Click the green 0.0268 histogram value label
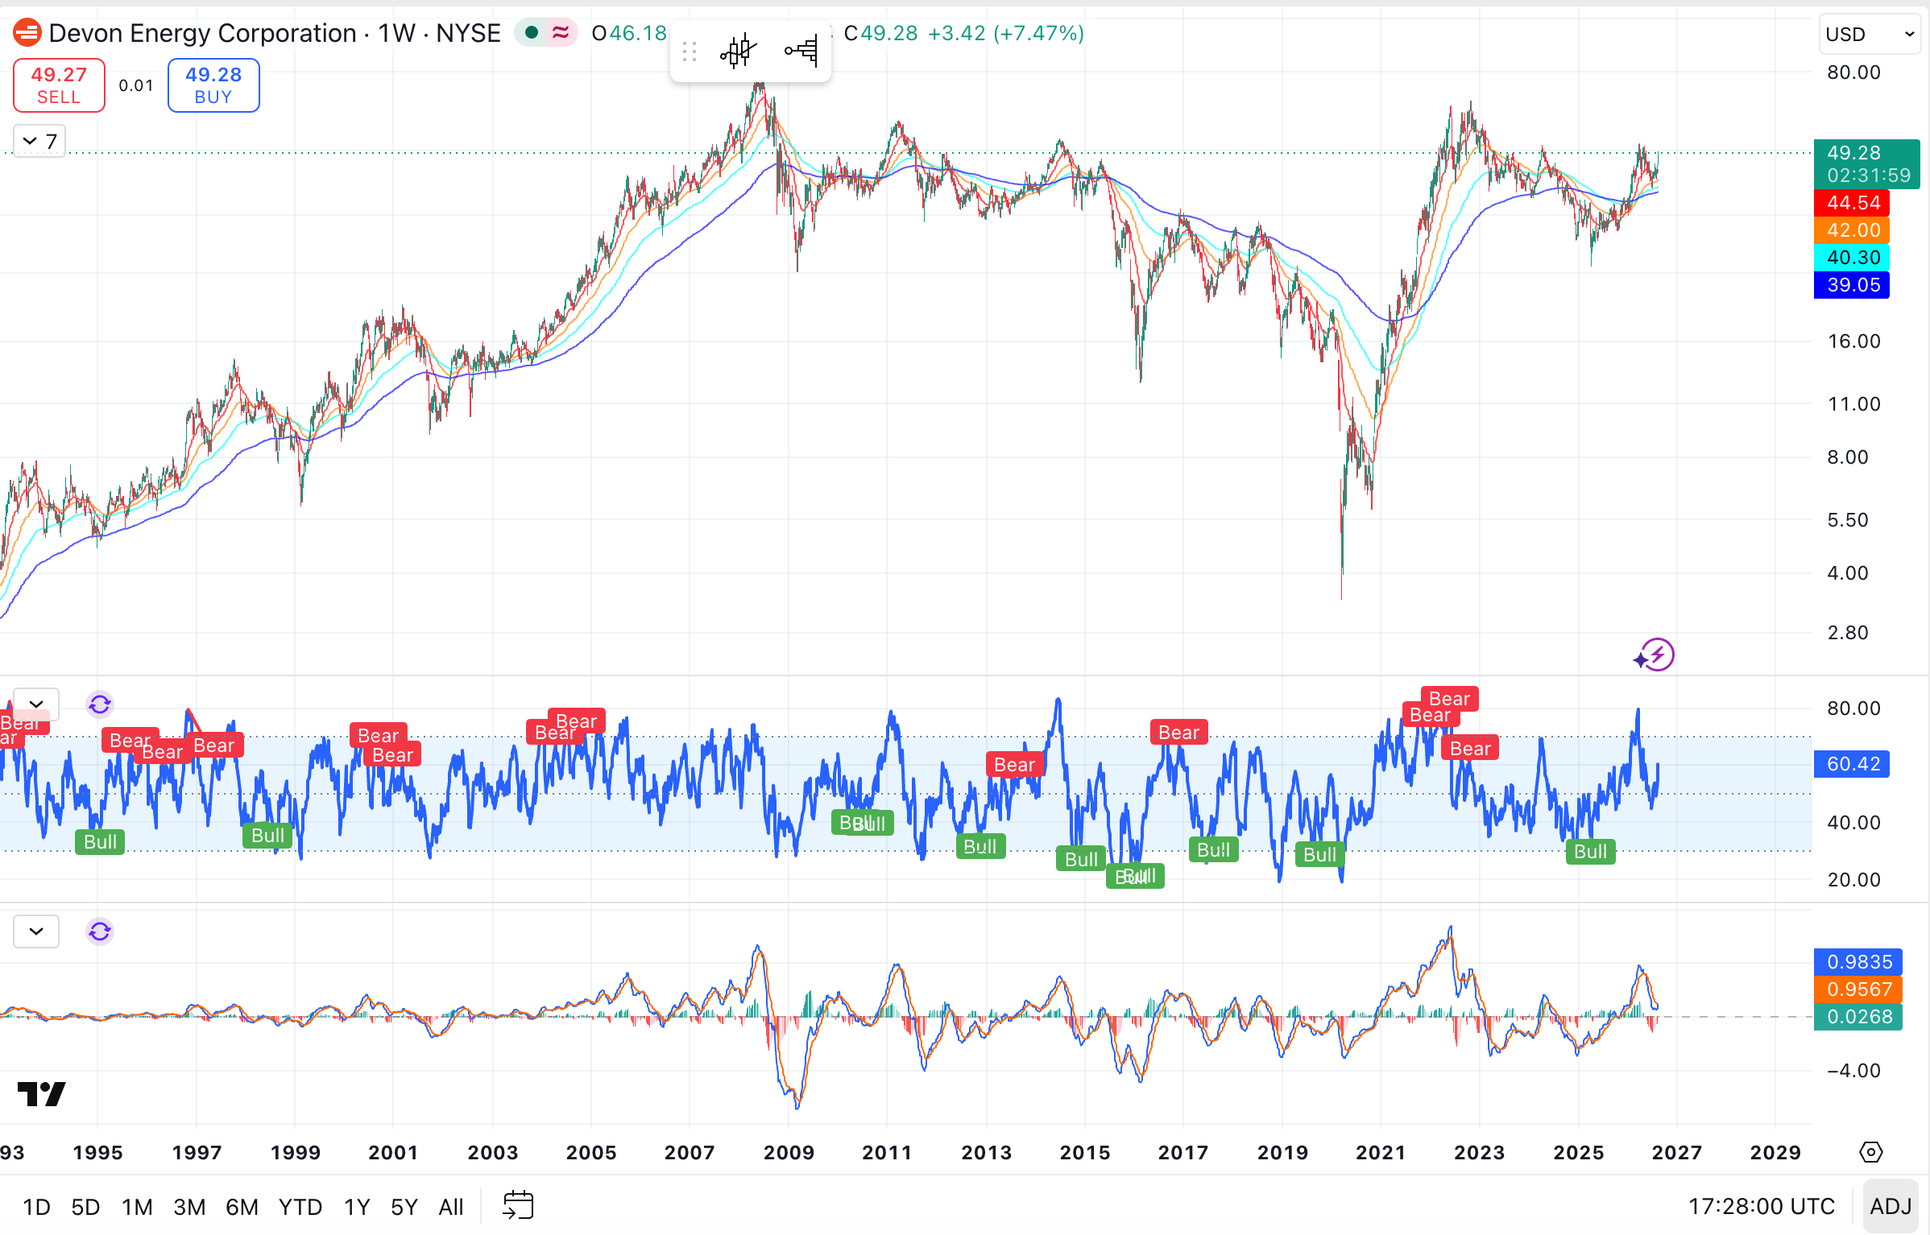Viewport: 1930px width, 1235px height. (x=1858, y=1016)
